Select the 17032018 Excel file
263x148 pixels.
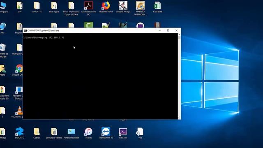point(157,6)
